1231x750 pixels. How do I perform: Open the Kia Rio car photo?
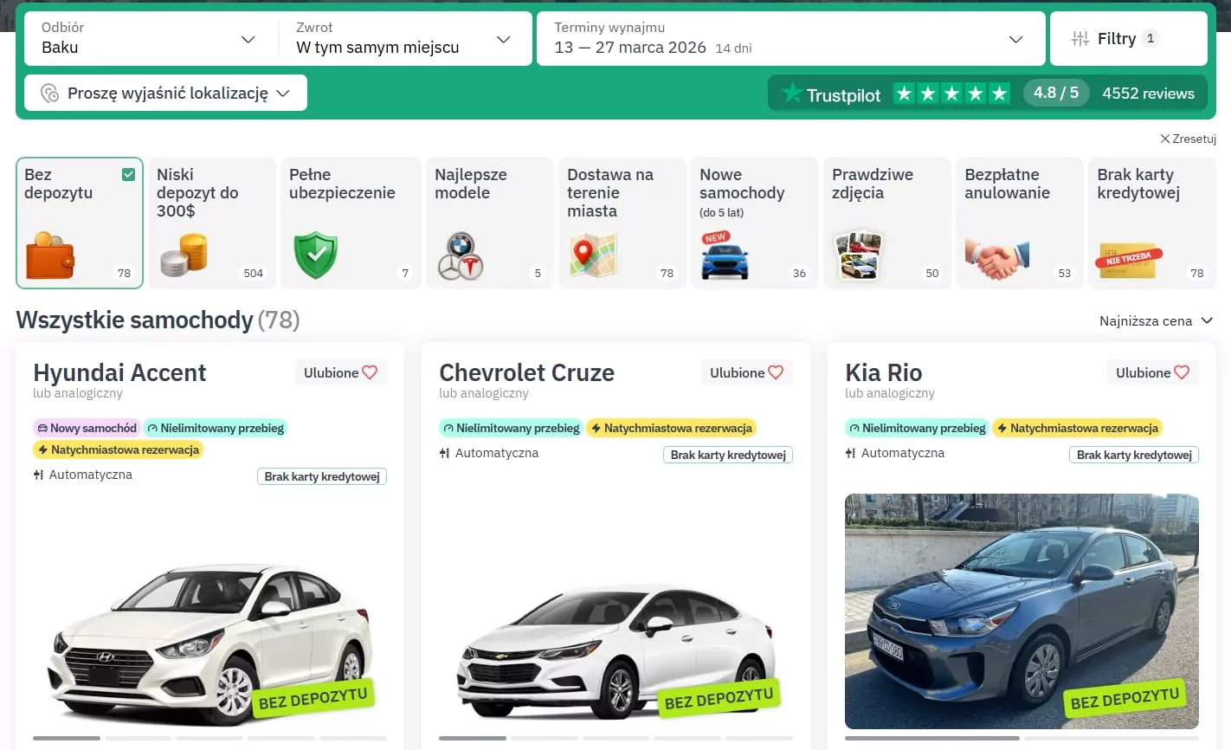click(1022, 611)
